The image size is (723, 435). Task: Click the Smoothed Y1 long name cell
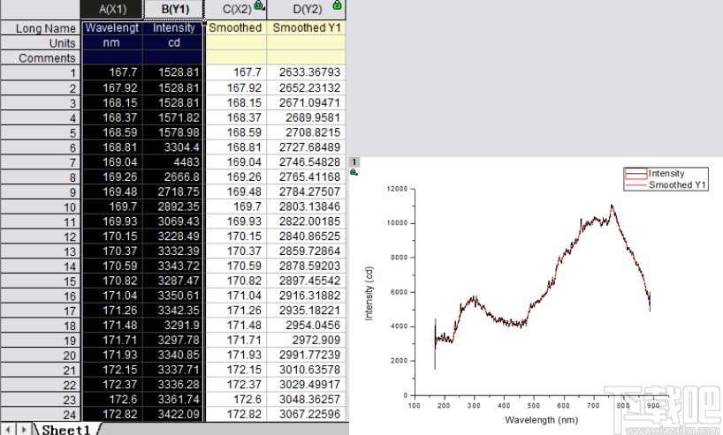306,27
